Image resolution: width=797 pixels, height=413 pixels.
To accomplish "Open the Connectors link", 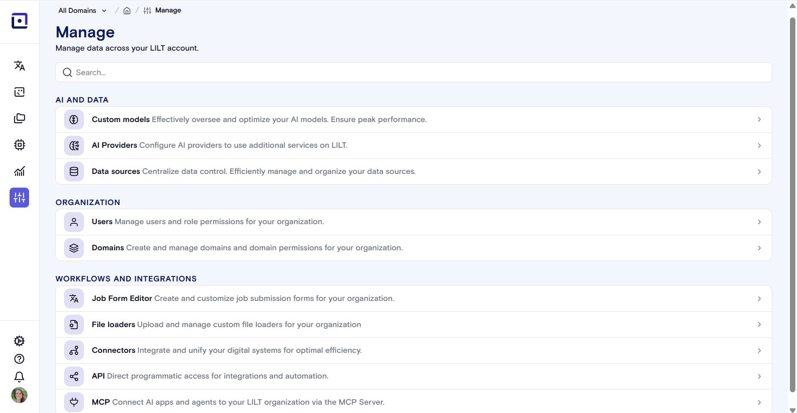I will (x=413, y=351).
